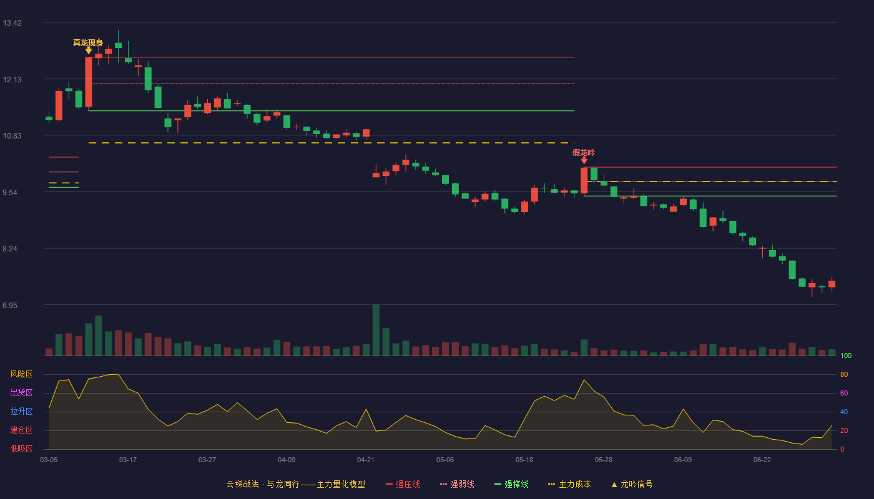
Task: Click the 04-21 date axis label
Action: click(366, 460)
